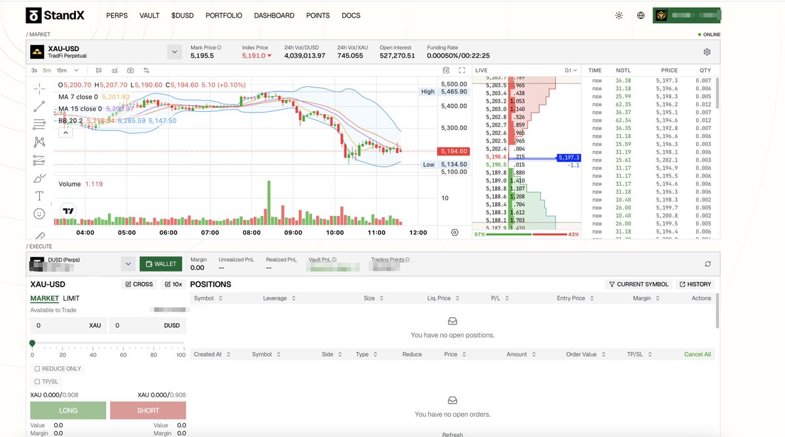Open the emoji sticker tool

(39, 214)
